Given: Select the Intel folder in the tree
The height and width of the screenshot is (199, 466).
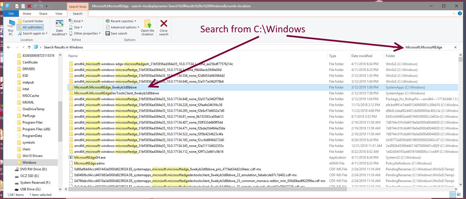Looking at the screenshot, I should point(26,89).
